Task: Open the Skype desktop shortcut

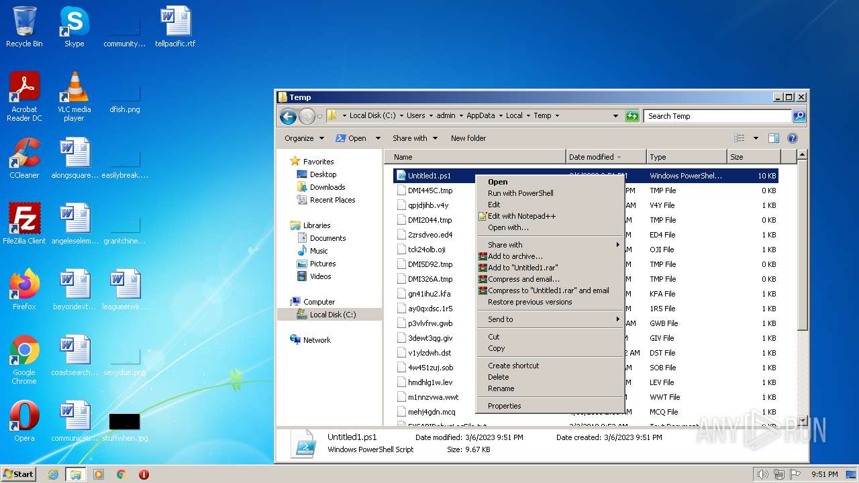Action: point(74,27)
